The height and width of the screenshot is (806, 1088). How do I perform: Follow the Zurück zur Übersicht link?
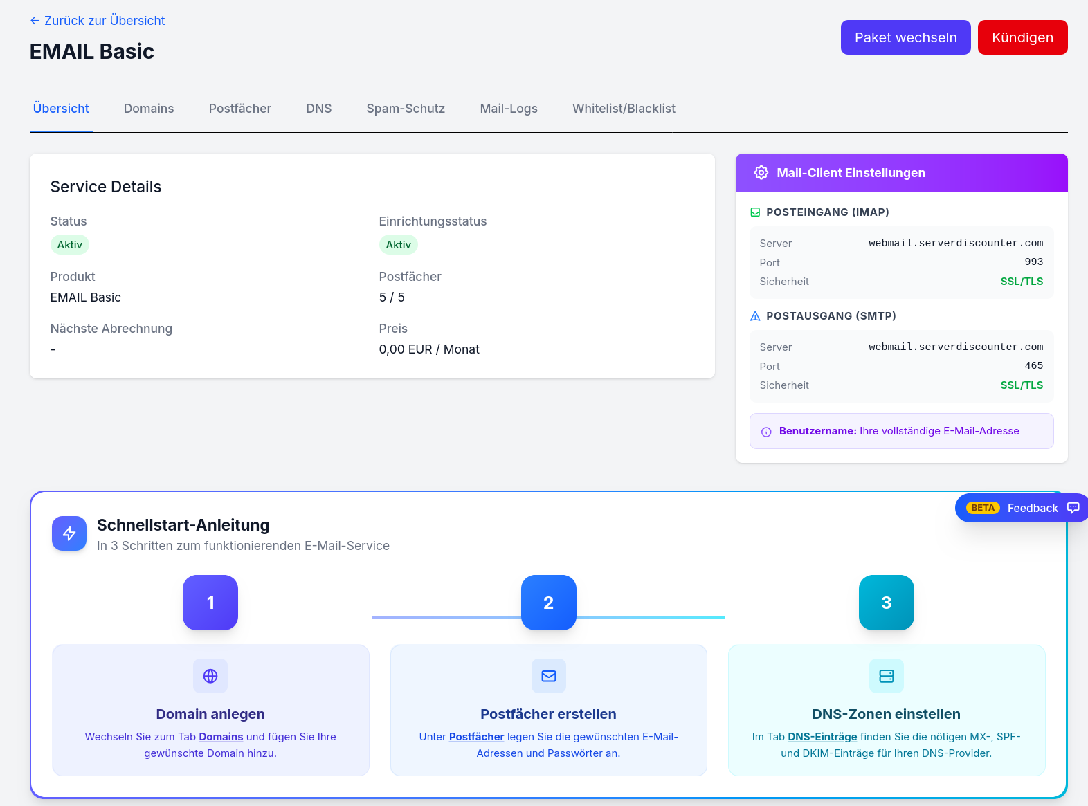point(98,21)
